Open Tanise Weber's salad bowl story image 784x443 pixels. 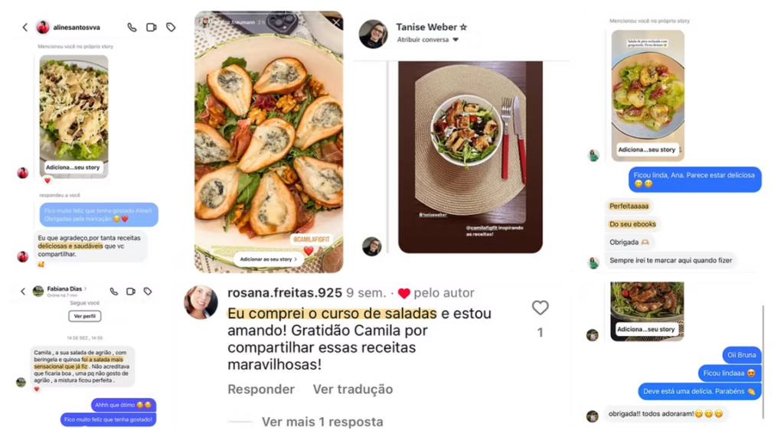tap(470, 157)
